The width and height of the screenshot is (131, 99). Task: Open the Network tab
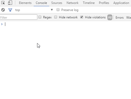pyautogui.click(x=72, y=3)
